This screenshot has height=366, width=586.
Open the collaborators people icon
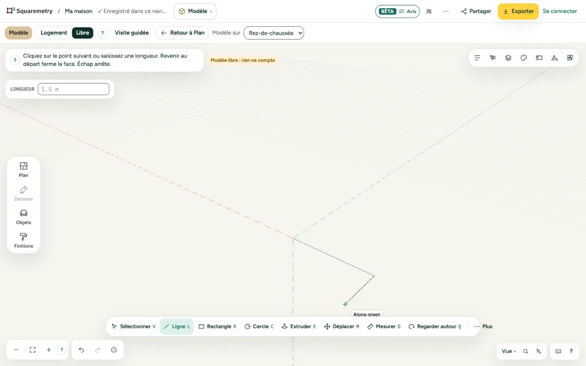429,11
